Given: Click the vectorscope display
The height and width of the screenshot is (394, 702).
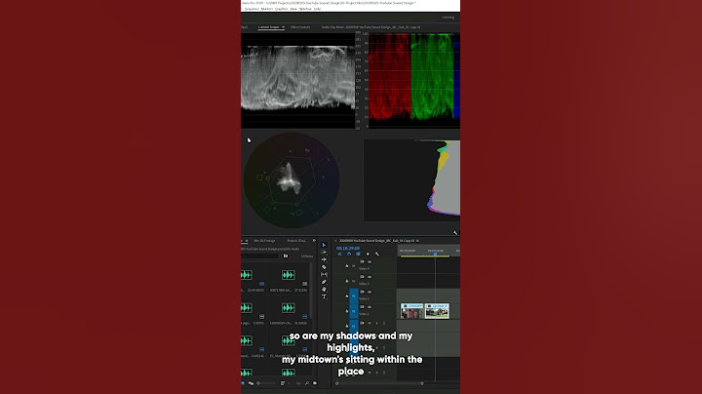Looking at the screenshot, I should [292, 180].
